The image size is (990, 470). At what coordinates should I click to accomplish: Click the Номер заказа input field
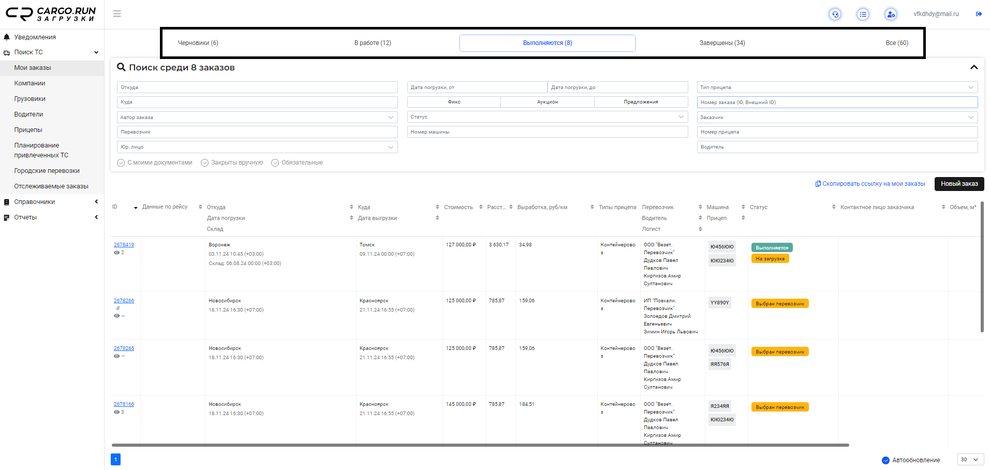point(837,102)
